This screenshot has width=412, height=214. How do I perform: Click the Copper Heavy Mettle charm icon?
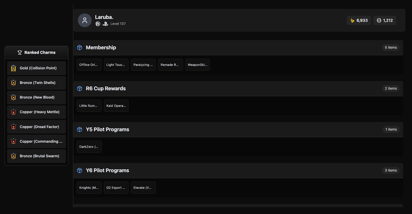[x=13, y=112]
